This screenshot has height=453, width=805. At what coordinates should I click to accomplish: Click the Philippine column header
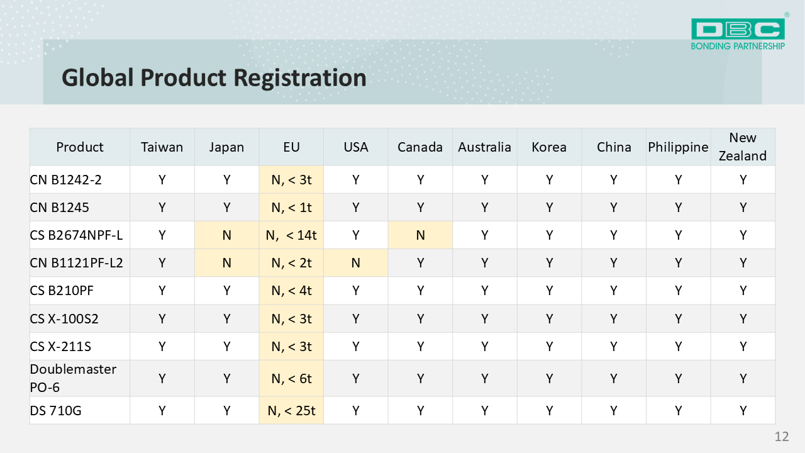point(678,147)
